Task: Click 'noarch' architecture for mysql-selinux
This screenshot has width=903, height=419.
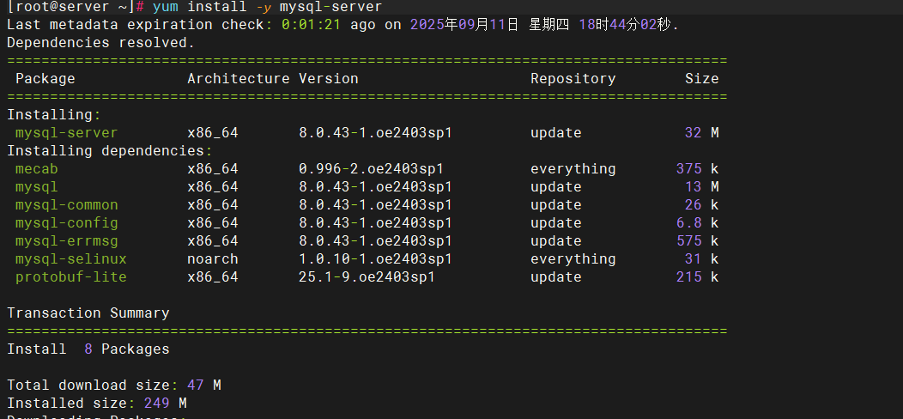Action: coord(213,259)
